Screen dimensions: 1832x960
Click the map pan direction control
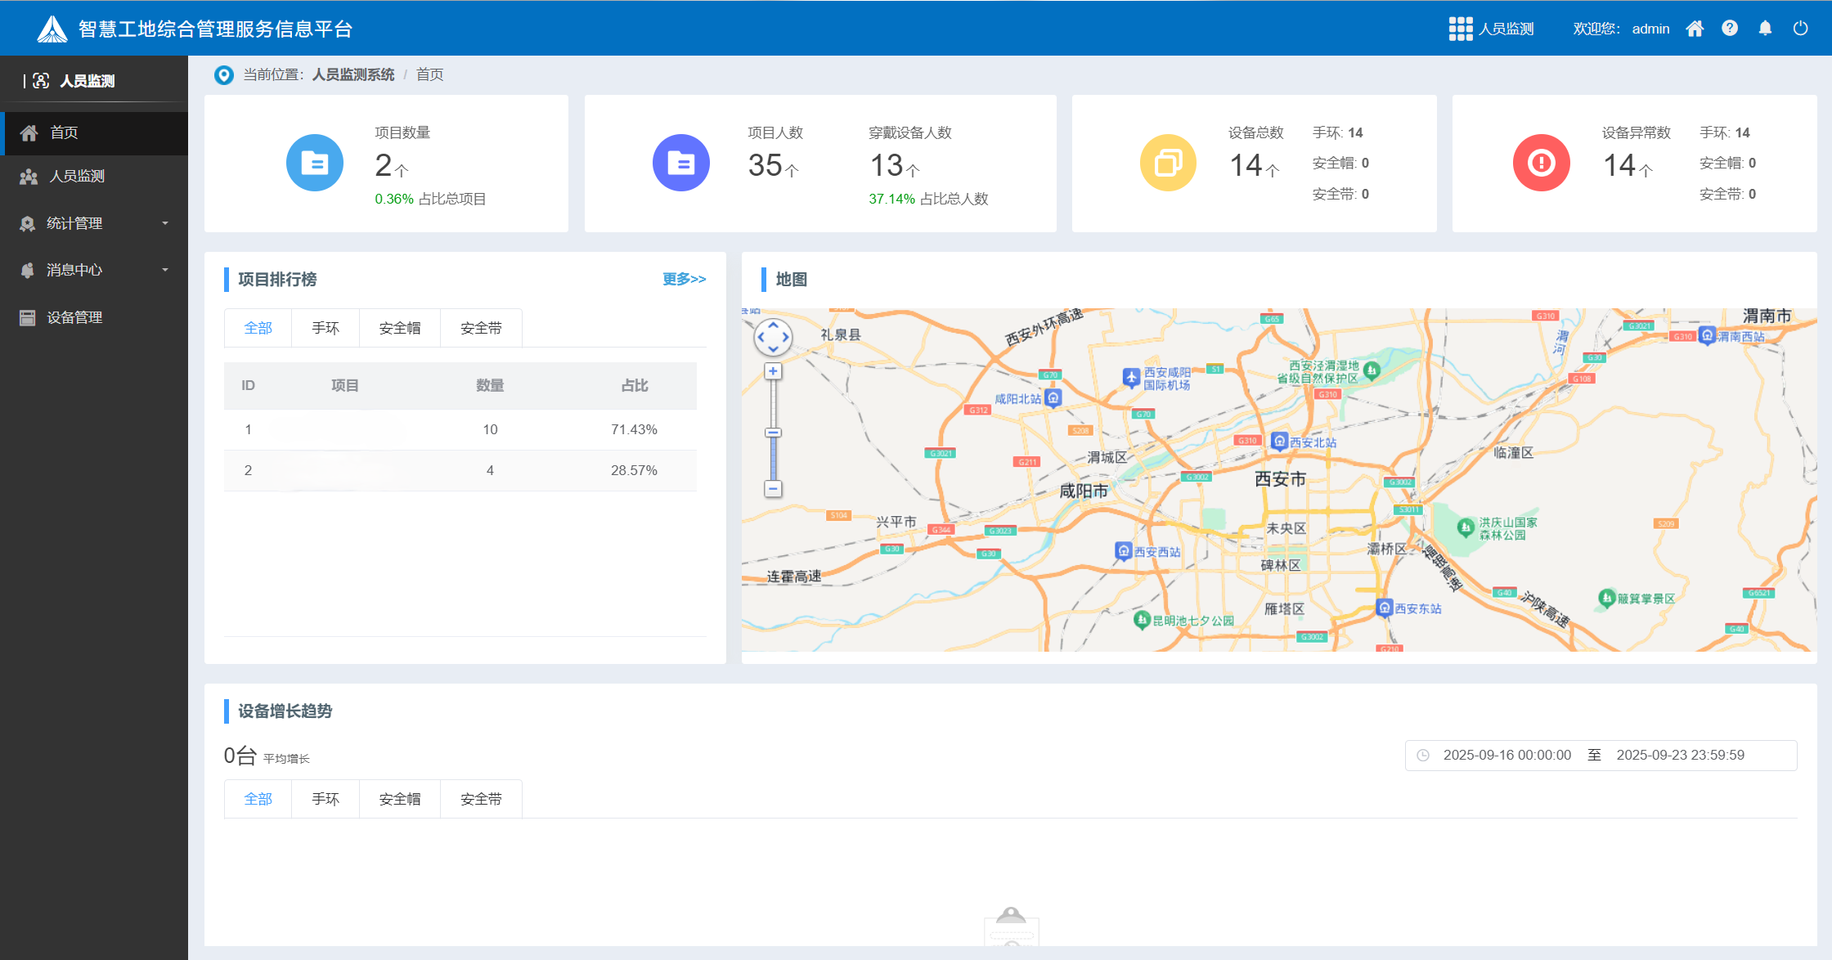773,337
